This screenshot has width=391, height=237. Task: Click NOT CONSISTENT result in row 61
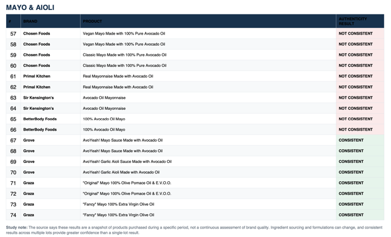click(x=355, y=76)
